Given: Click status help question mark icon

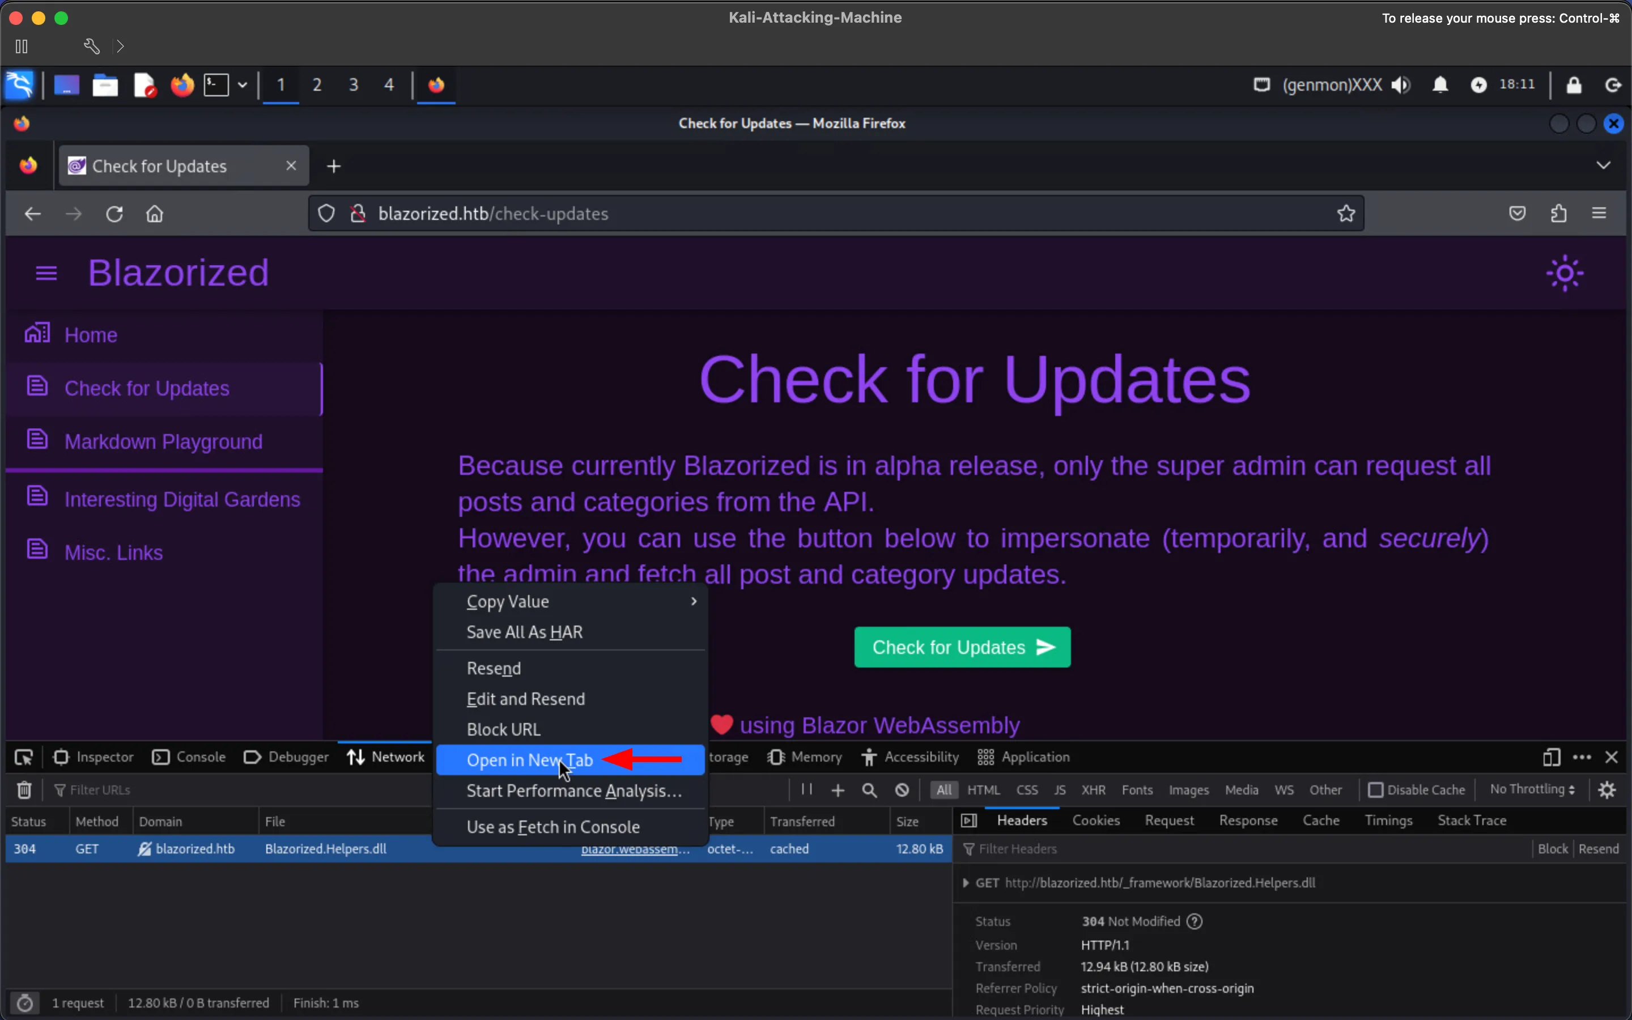Looking at the screenshot, I should point(1195,921).
